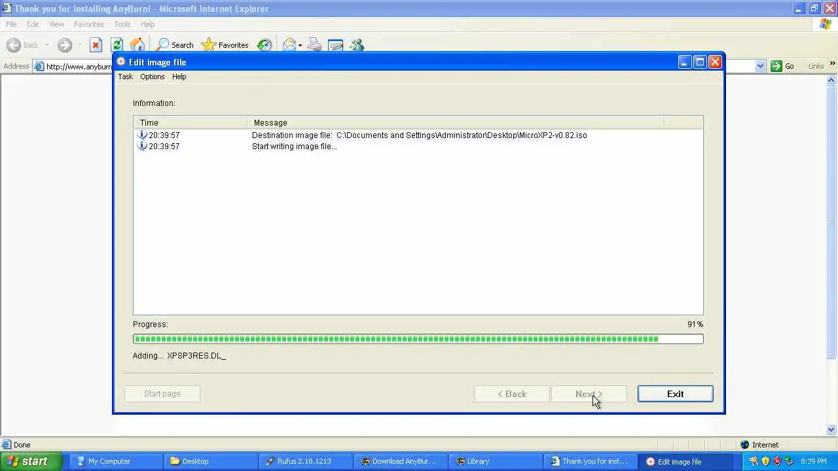Open the Help menu in AnyBurn

tap(179, 77)
